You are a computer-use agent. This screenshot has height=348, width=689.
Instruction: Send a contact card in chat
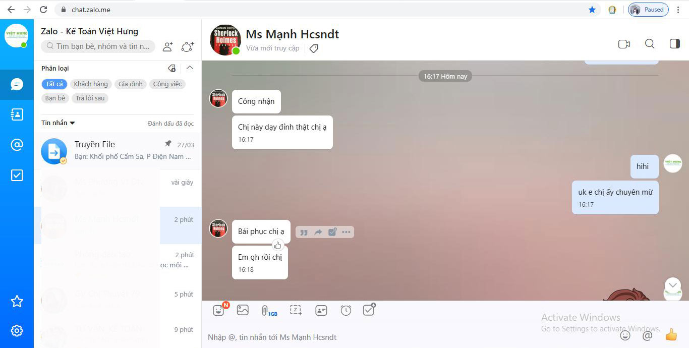coord(321,310)
